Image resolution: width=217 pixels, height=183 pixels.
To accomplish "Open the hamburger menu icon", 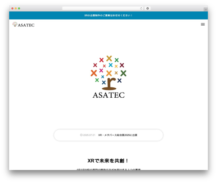I will 203,24.
